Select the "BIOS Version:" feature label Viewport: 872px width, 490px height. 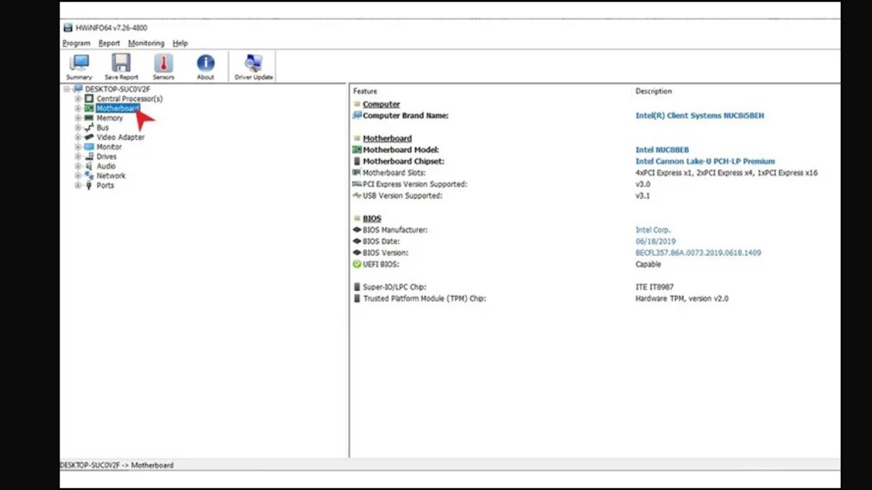coord(386,253)
